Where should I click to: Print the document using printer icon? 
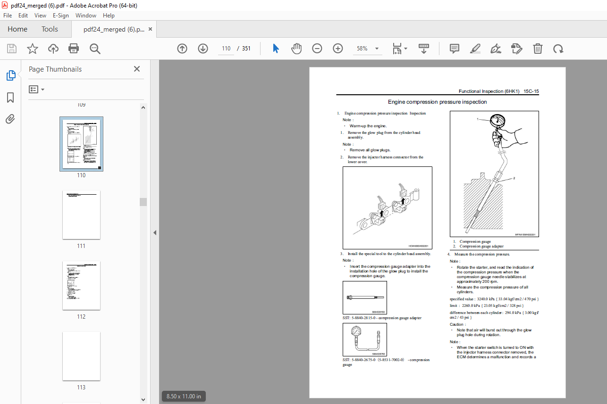click(x=74, y=49)
